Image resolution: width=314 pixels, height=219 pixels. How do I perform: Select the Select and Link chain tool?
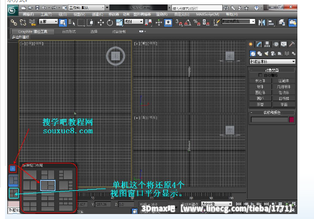[x=14, y=22]
